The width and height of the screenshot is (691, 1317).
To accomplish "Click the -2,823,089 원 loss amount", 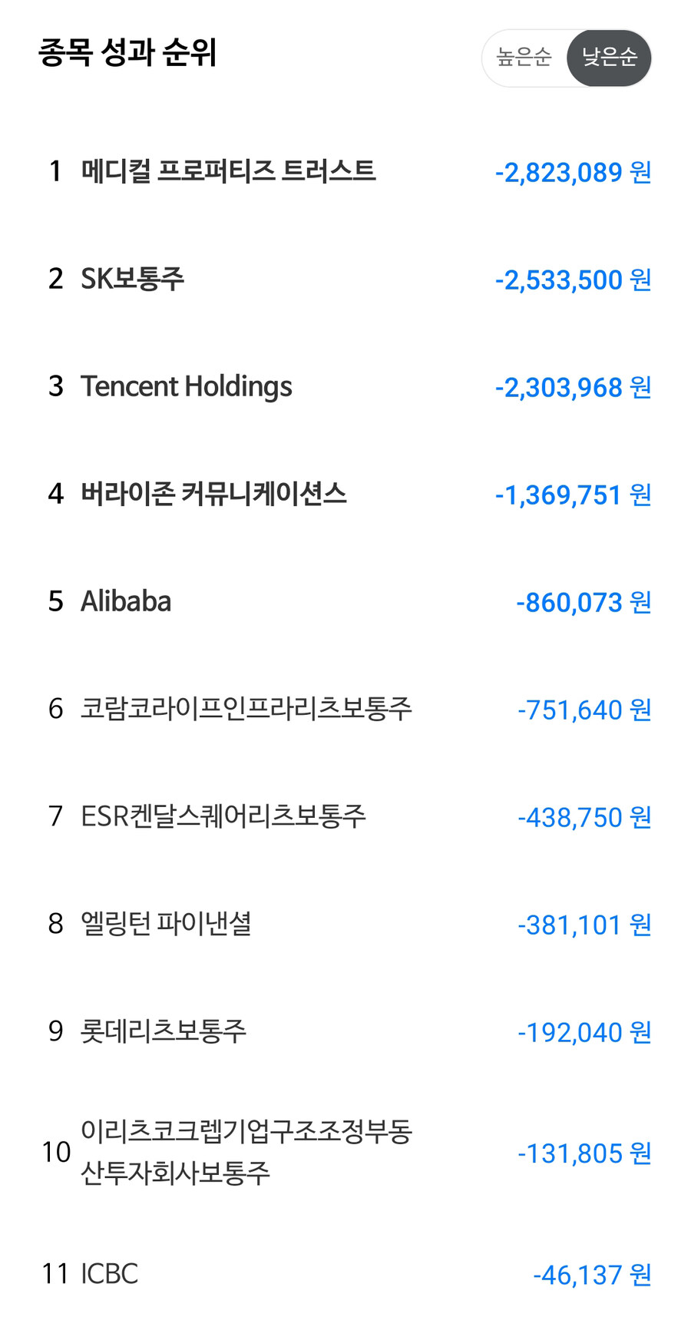I will click(573, 172).
